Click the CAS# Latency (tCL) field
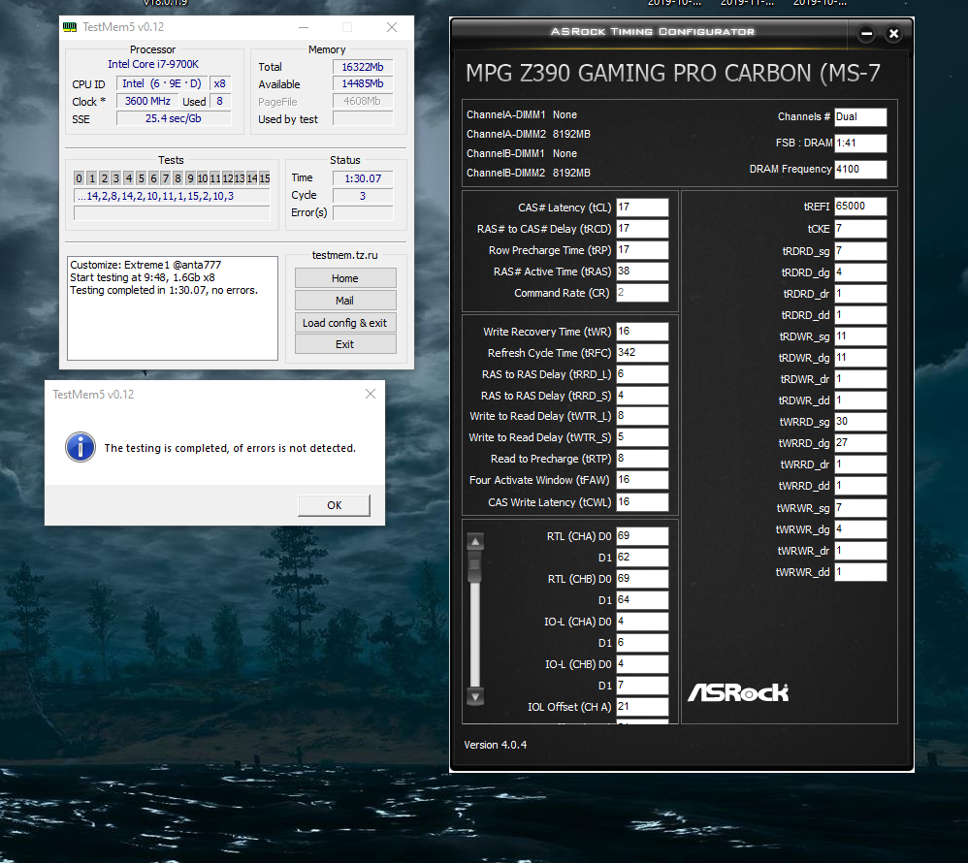The height and width of the screenshot is (863, 968). pyautogui.click(x=642, y=208)
